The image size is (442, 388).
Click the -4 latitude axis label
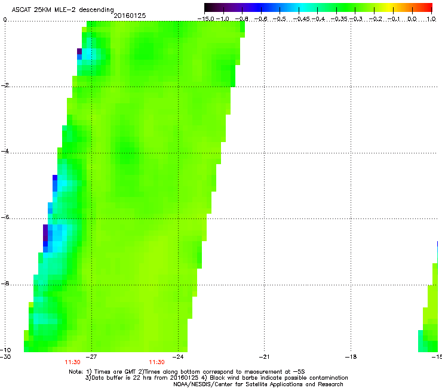[5, 151]
